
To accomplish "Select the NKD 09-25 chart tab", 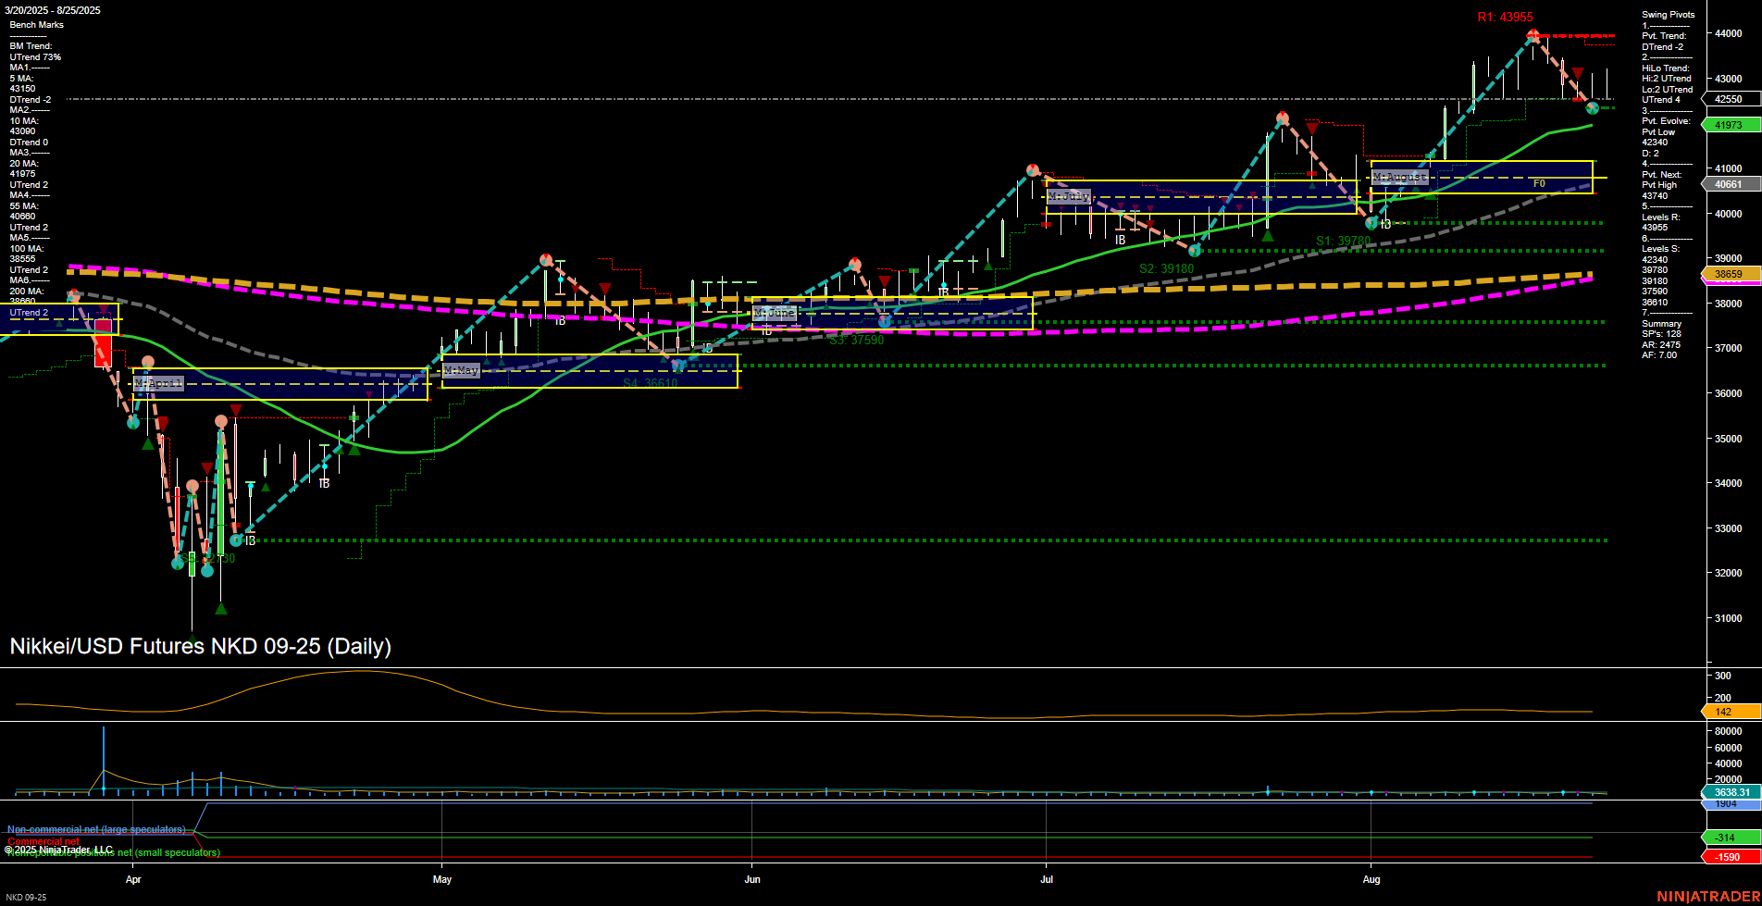I will [x=26, y=897].
